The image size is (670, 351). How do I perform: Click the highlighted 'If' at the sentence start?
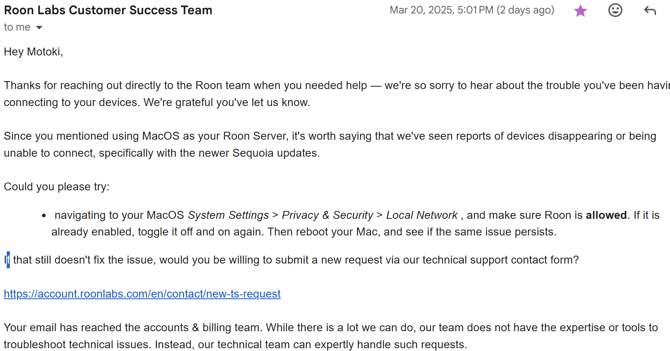pyautogui.click(x=7, y=260)
